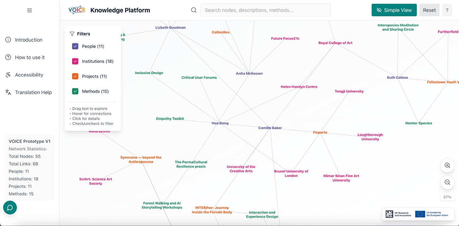Click the search magnifier icon
The width and height of the screenshot is (459, 226).
194,10
